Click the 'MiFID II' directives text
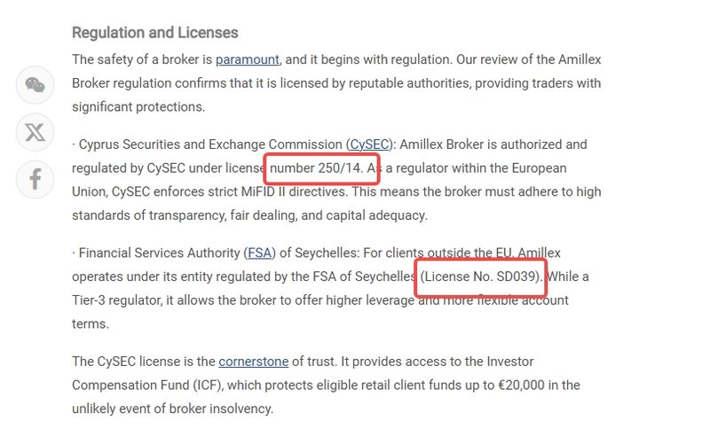 click(x=263, y=191)
